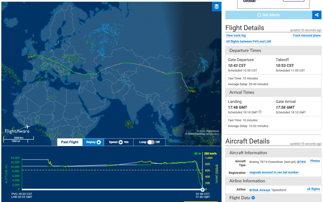Click the B789 aircraft type link
Screen dimensions: 323x202
click(x=301, y=162)
